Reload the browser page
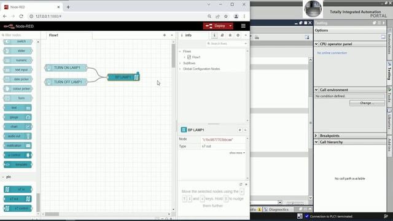Screen dimensions: 393x221 point(21,17)
